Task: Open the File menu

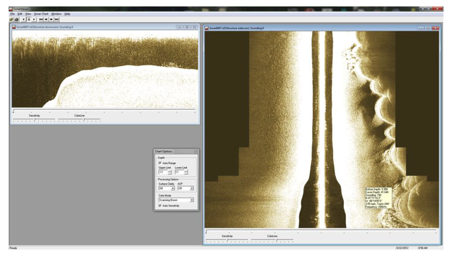Action: click(12, 14)
